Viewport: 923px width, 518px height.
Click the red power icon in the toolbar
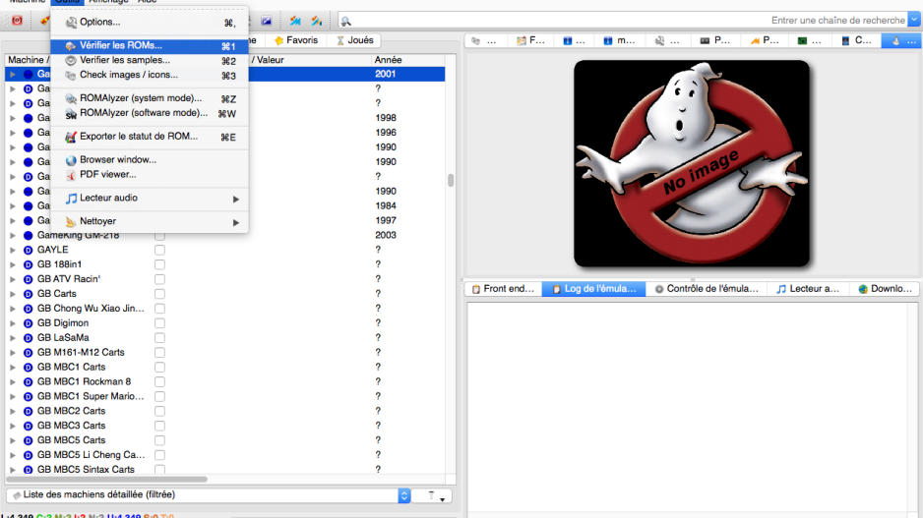(x=17, y=21)
